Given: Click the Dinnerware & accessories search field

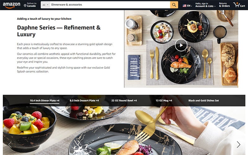Looking at the screenshot, I should (110, 5).
